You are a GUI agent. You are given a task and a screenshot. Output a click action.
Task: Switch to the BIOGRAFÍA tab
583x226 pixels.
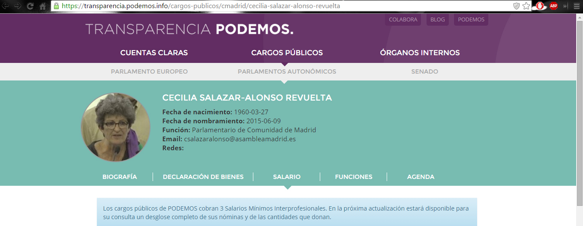click(120, 177)
